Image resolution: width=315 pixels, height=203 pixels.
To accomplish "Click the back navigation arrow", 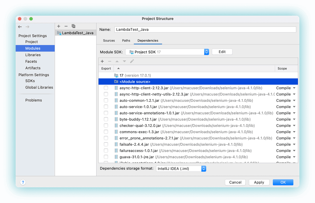I will pyautogui.click(x=20, y=27).
